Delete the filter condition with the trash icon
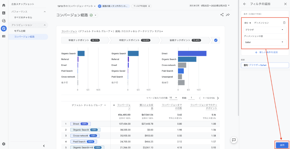 tap(284, 23)
